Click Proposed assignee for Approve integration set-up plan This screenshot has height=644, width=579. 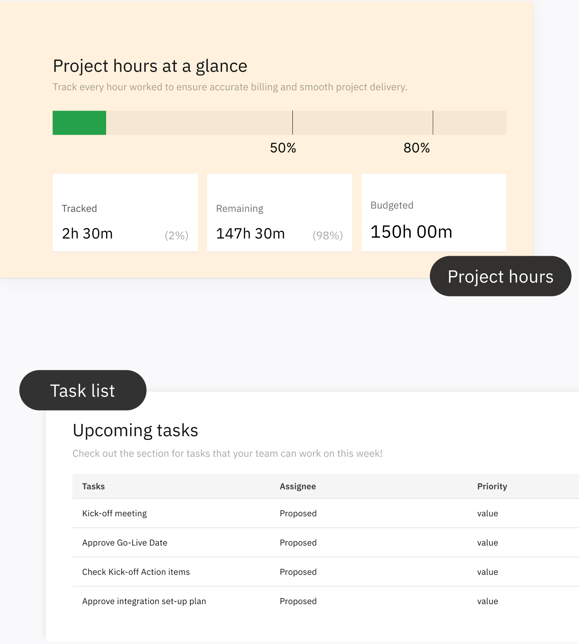click(x=298, y=601)
